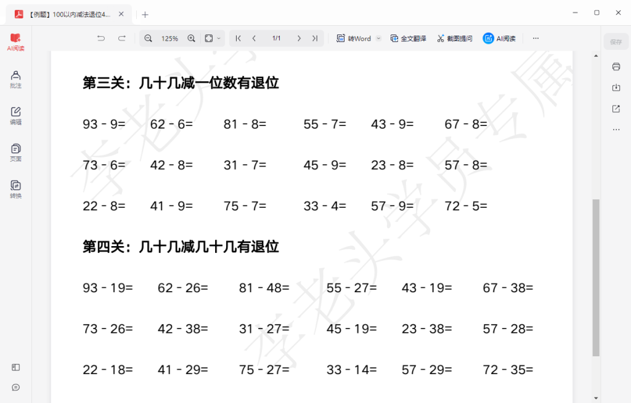Open the 转换 conversion panel

[15, 188]
